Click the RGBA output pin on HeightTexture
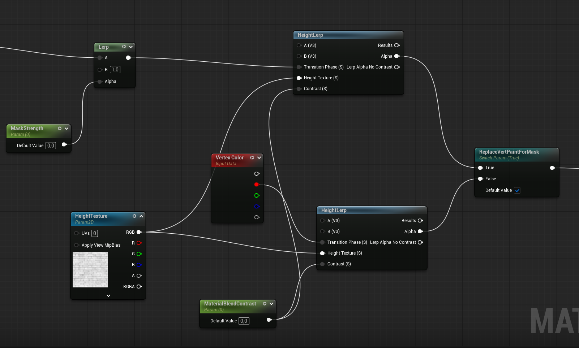 139,287
